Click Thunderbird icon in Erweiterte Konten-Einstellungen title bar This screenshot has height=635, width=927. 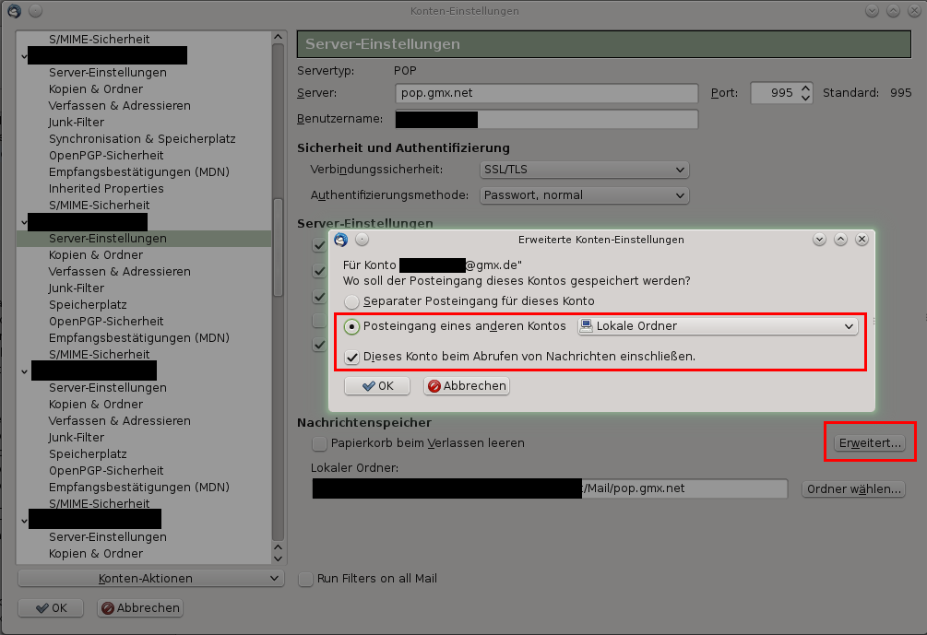[x=341, y=240]
